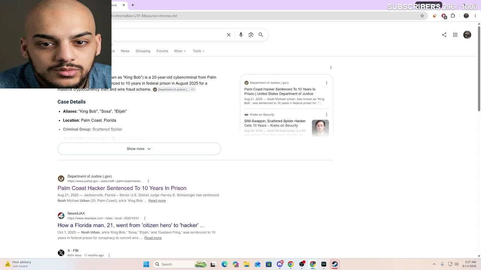The width and height of the screenshot is (481, 270).
Task: Open the News4JAX 'citizen hero' to 'hacker' result
Action: [x=131, y=225]
